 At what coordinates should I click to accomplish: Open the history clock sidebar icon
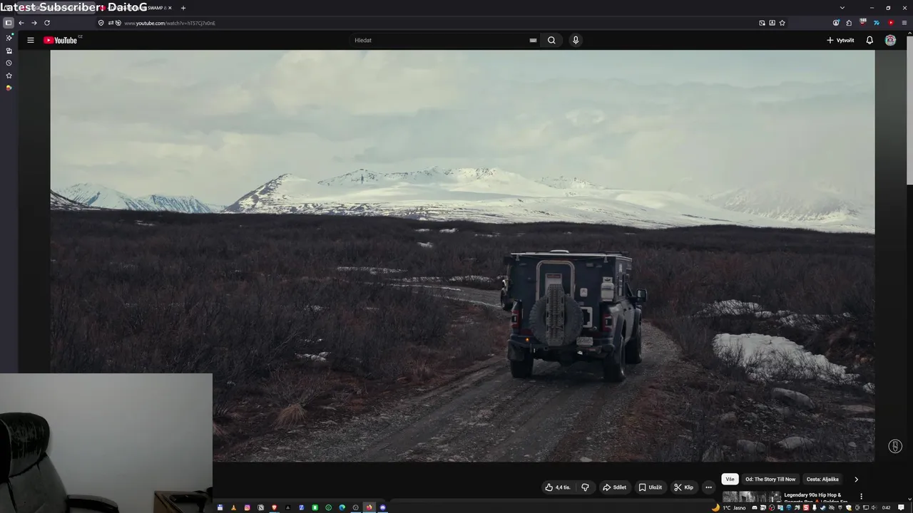(9, 63)
